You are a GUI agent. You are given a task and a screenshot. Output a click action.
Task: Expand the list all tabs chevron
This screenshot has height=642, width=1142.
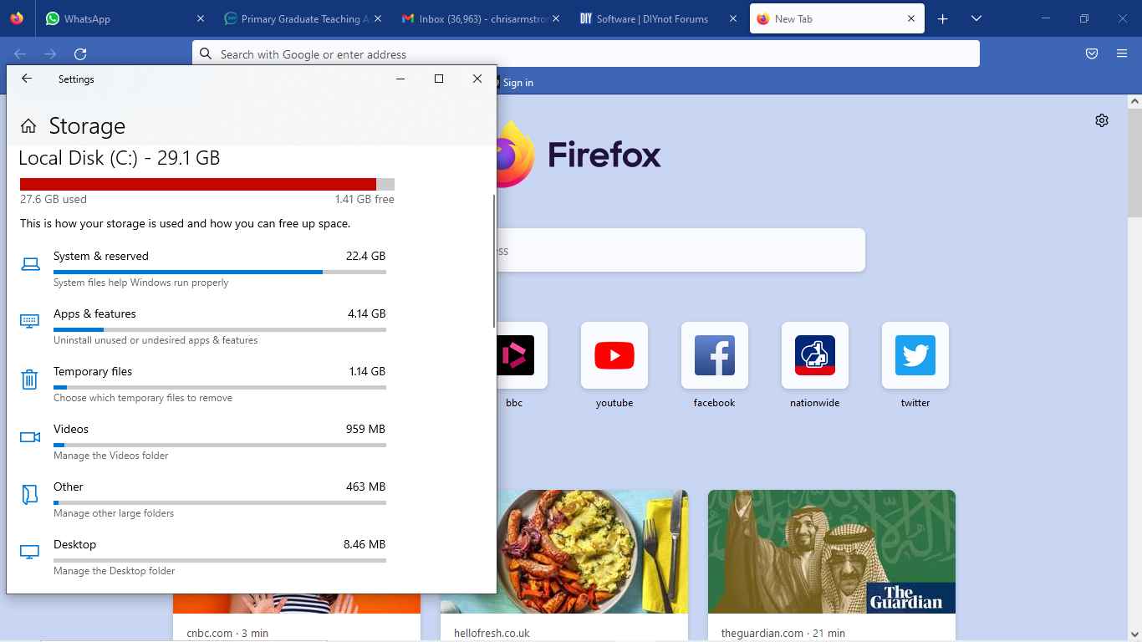click(x=976, y=18)
